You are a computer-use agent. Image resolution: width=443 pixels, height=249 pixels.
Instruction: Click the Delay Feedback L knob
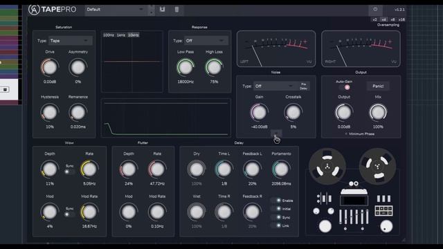(252, 169)
